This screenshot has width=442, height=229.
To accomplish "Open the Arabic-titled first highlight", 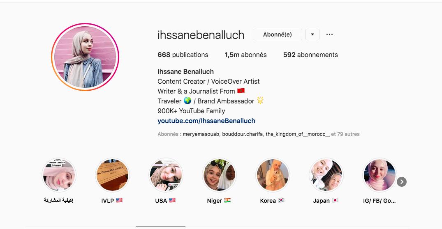I will 59,175.
